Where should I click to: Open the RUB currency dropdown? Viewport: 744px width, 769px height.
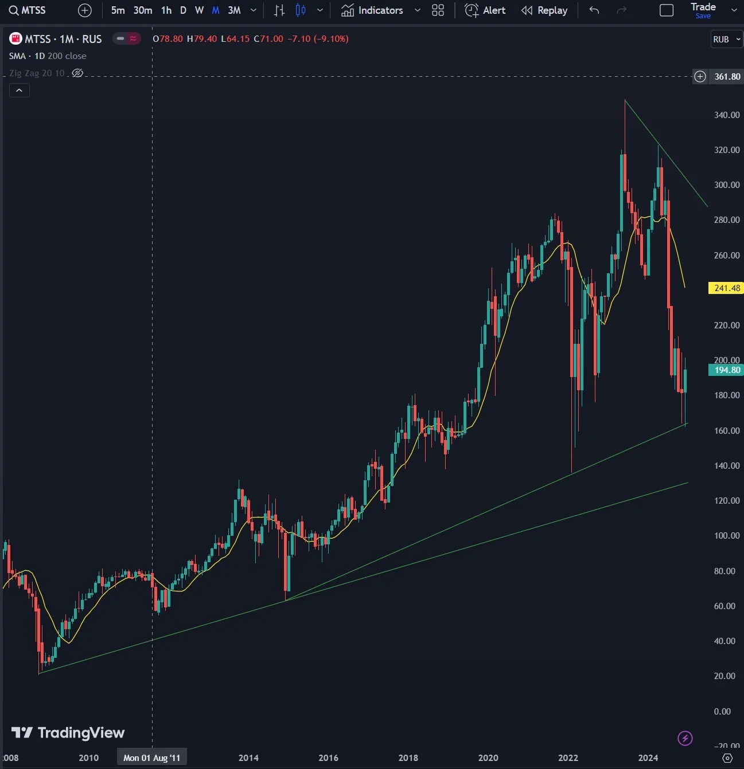pyautogui.click(x=726, y=40)
